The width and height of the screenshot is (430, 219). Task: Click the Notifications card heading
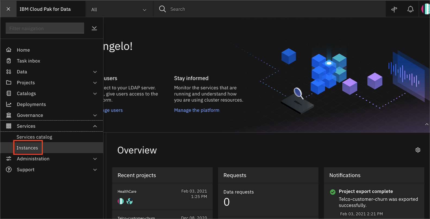(345, 175)
